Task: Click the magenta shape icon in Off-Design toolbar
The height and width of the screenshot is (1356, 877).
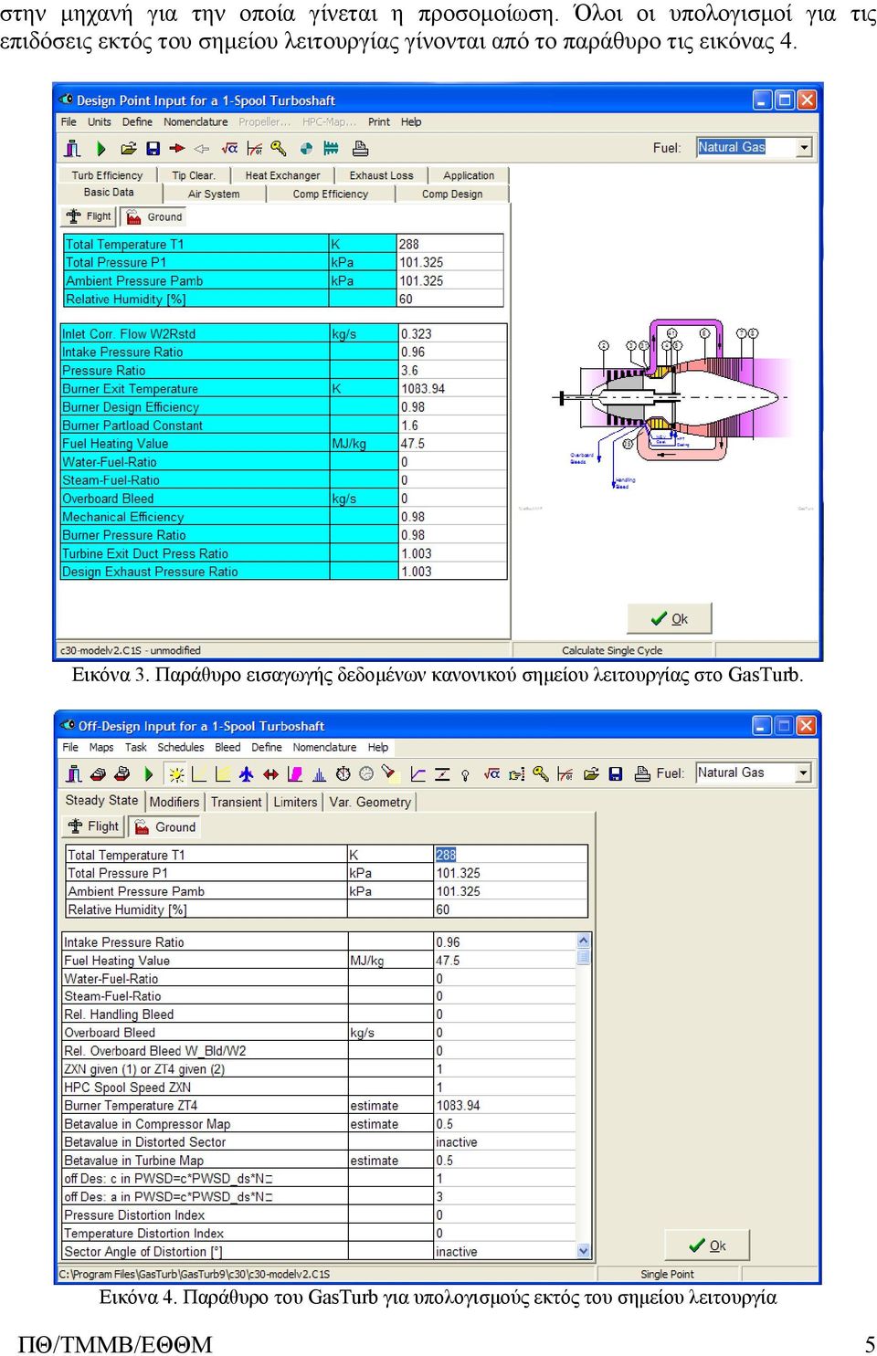Action: click(294, 773)
